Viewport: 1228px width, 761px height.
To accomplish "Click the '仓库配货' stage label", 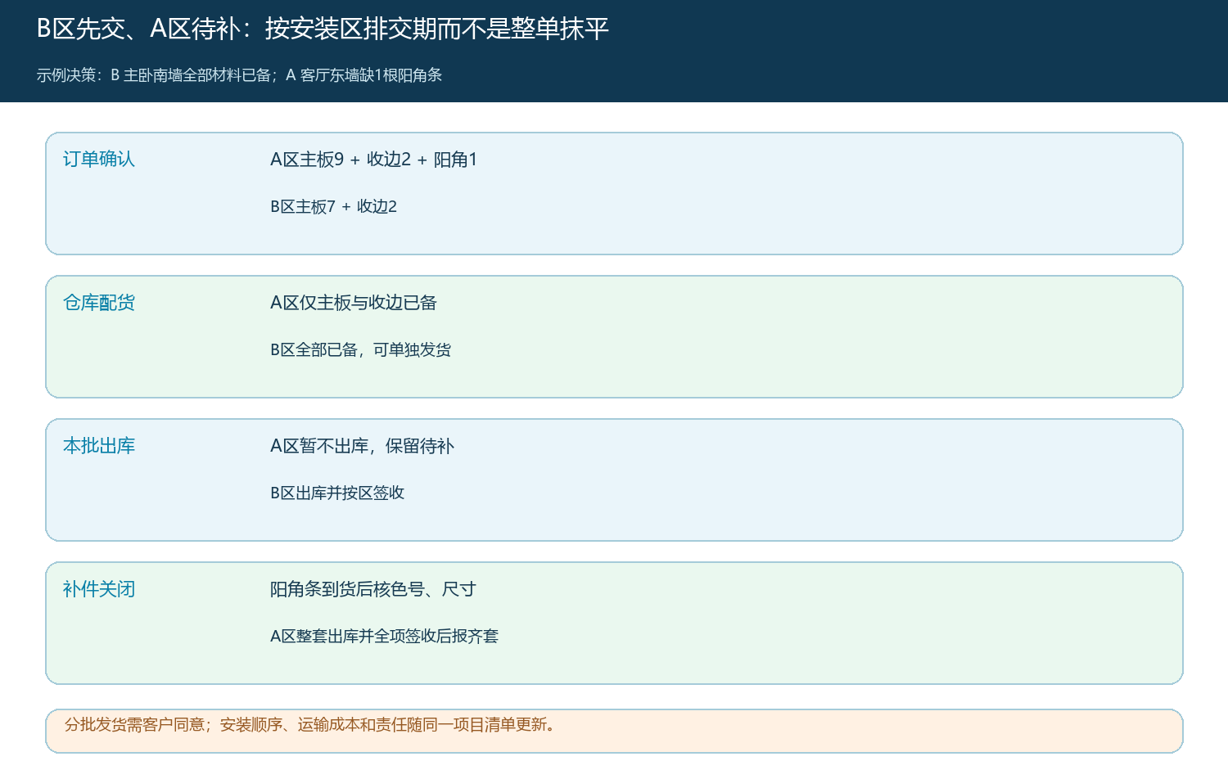I will (x=99, y=303).
